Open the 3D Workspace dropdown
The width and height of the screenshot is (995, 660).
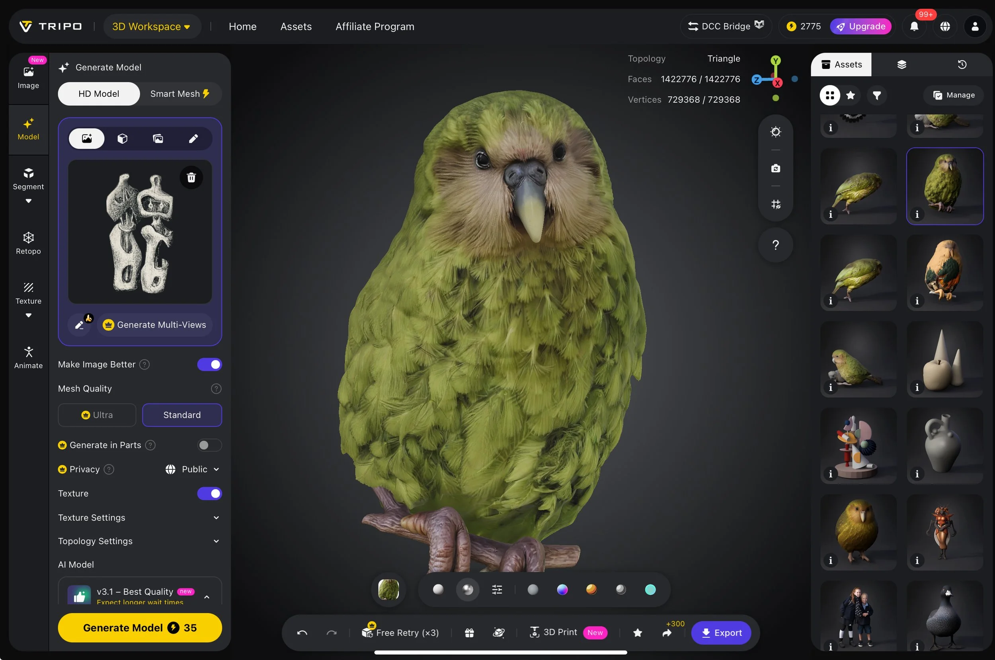pyautogui.click(x=152, y=27)
